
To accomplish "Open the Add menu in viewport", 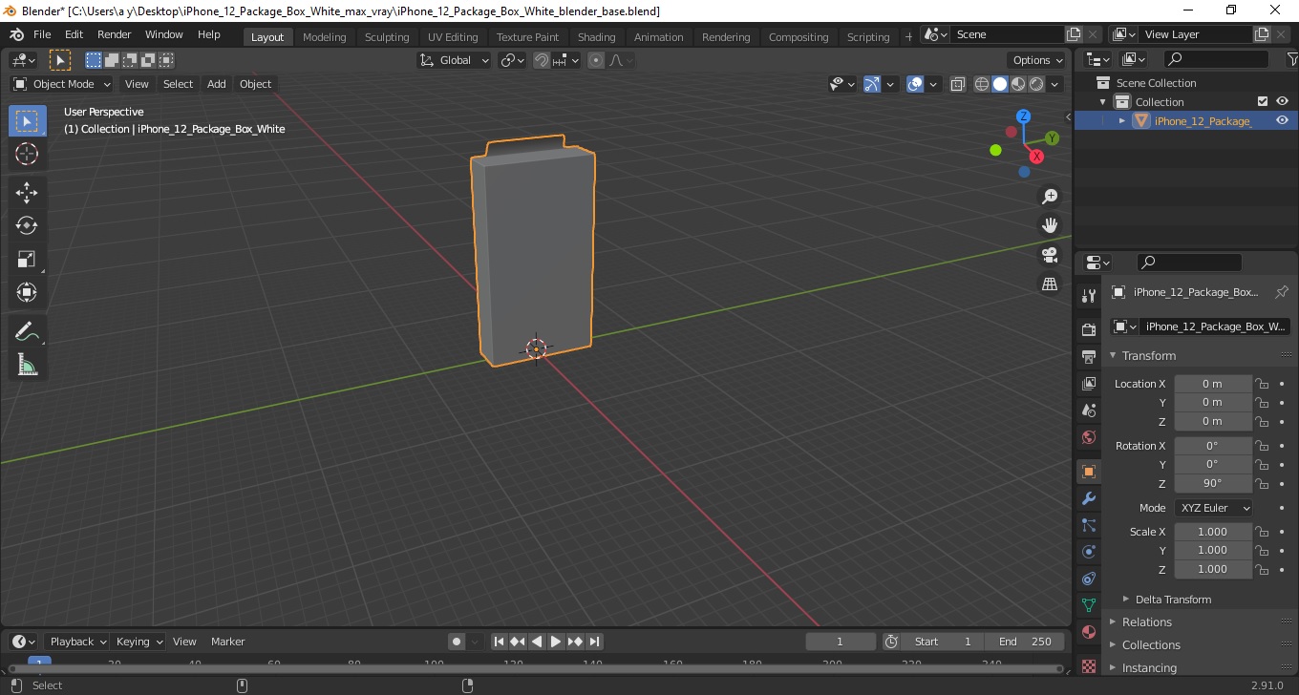I will [x=217, y=84].
